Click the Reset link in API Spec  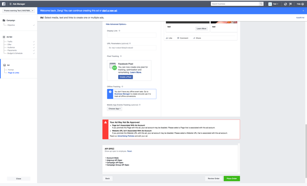click(x=129, y=151)
